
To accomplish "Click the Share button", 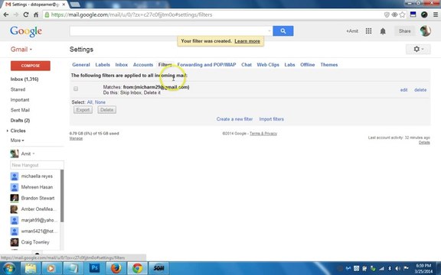I will [x=404, y=31].
